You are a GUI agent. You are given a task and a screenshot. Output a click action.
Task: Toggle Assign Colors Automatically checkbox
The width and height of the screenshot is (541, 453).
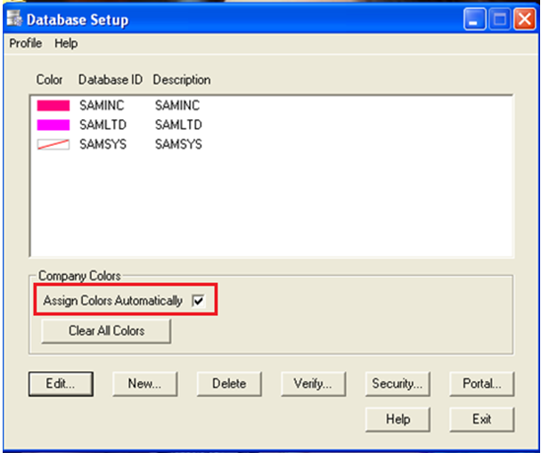pos(199,301)
